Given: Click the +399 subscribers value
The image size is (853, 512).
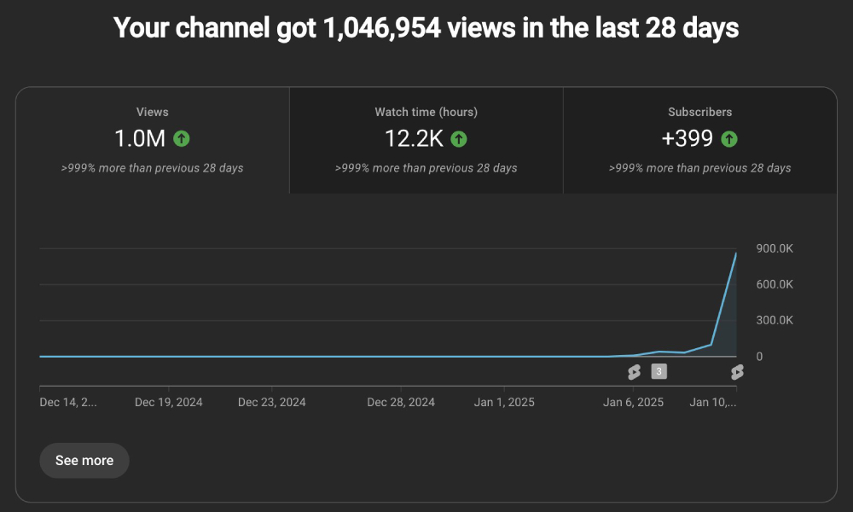Looking at the screenshot, I should 688,138.
